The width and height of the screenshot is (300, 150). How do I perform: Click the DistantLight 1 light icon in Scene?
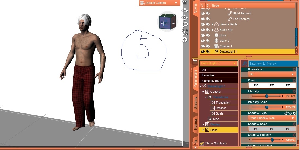point(216,52)
